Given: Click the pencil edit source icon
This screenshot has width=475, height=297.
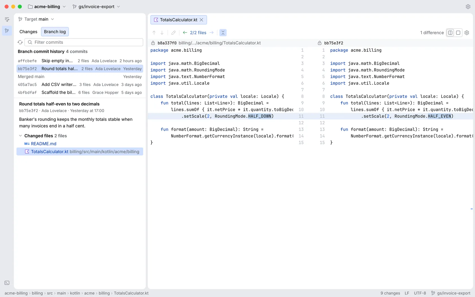Looking at the screenshot, I should click(x=174, y=33).
